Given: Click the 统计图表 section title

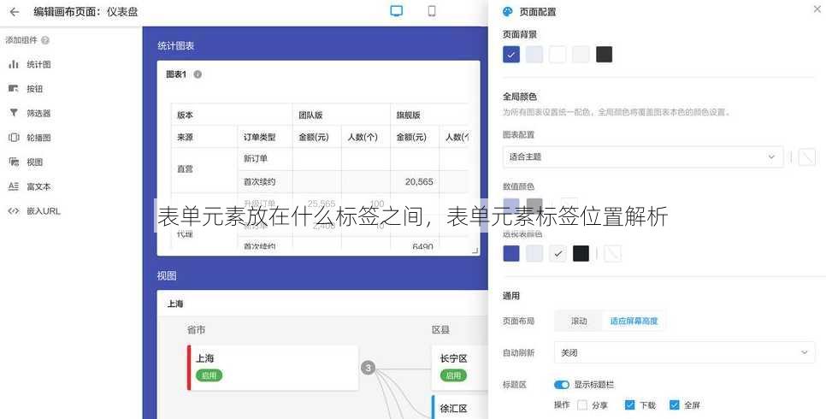Looking at the screenshot, I should (x=176, y=46).
